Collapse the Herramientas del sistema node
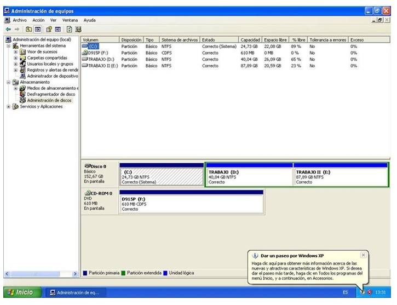 (9, 46)
